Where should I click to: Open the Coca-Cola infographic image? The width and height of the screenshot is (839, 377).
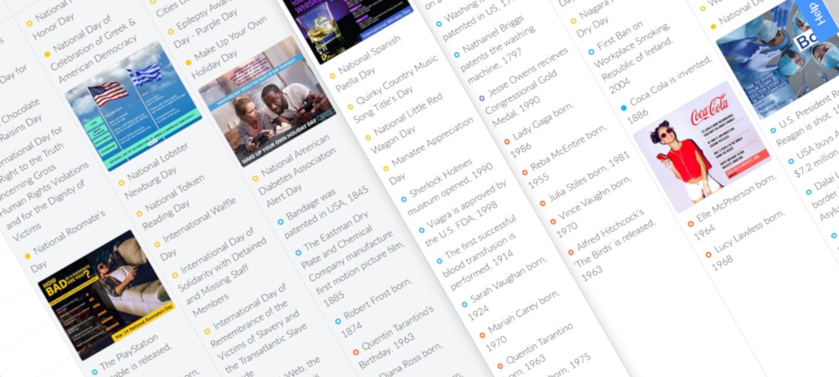click(702, 147)
